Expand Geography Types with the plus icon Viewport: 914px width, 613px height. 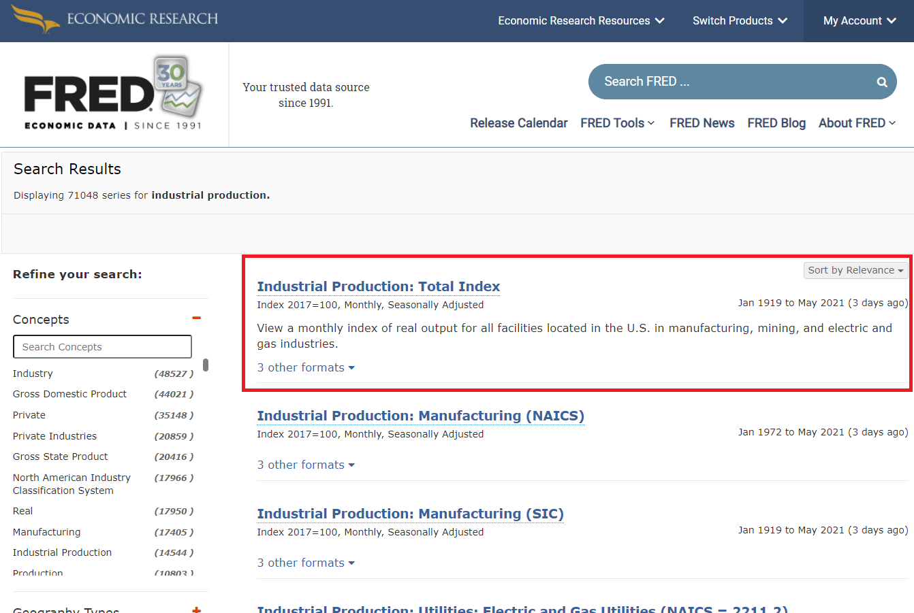[196, 610]
